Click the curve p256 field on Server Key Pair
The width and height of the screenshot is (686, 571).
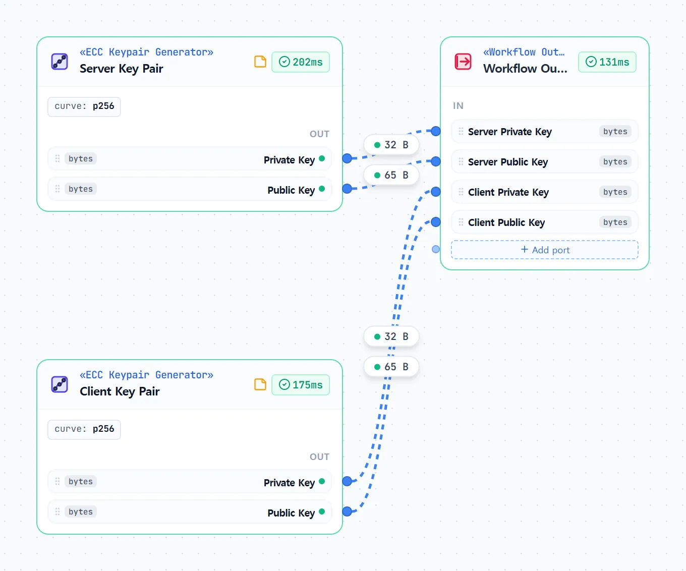coord(84,106)
